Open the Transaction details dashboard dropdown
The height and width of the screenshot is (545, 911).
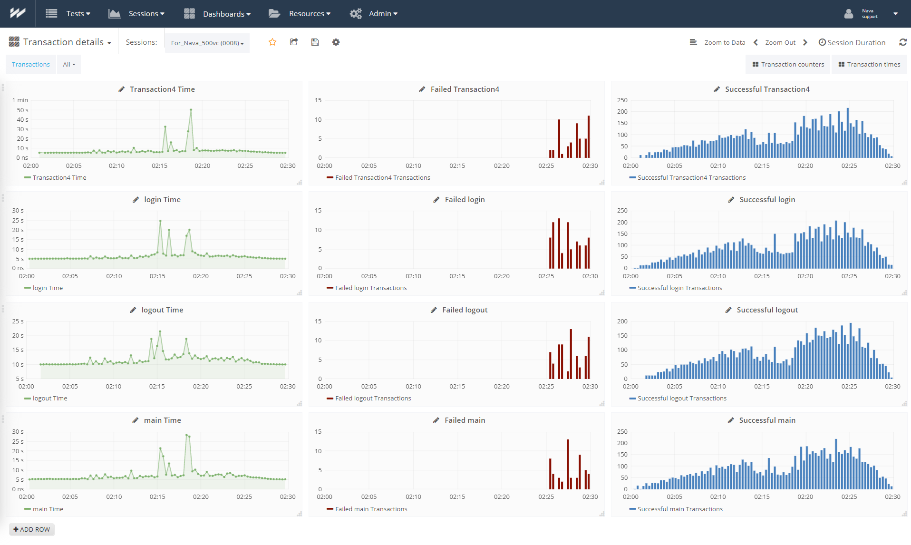tap(67, 42)
